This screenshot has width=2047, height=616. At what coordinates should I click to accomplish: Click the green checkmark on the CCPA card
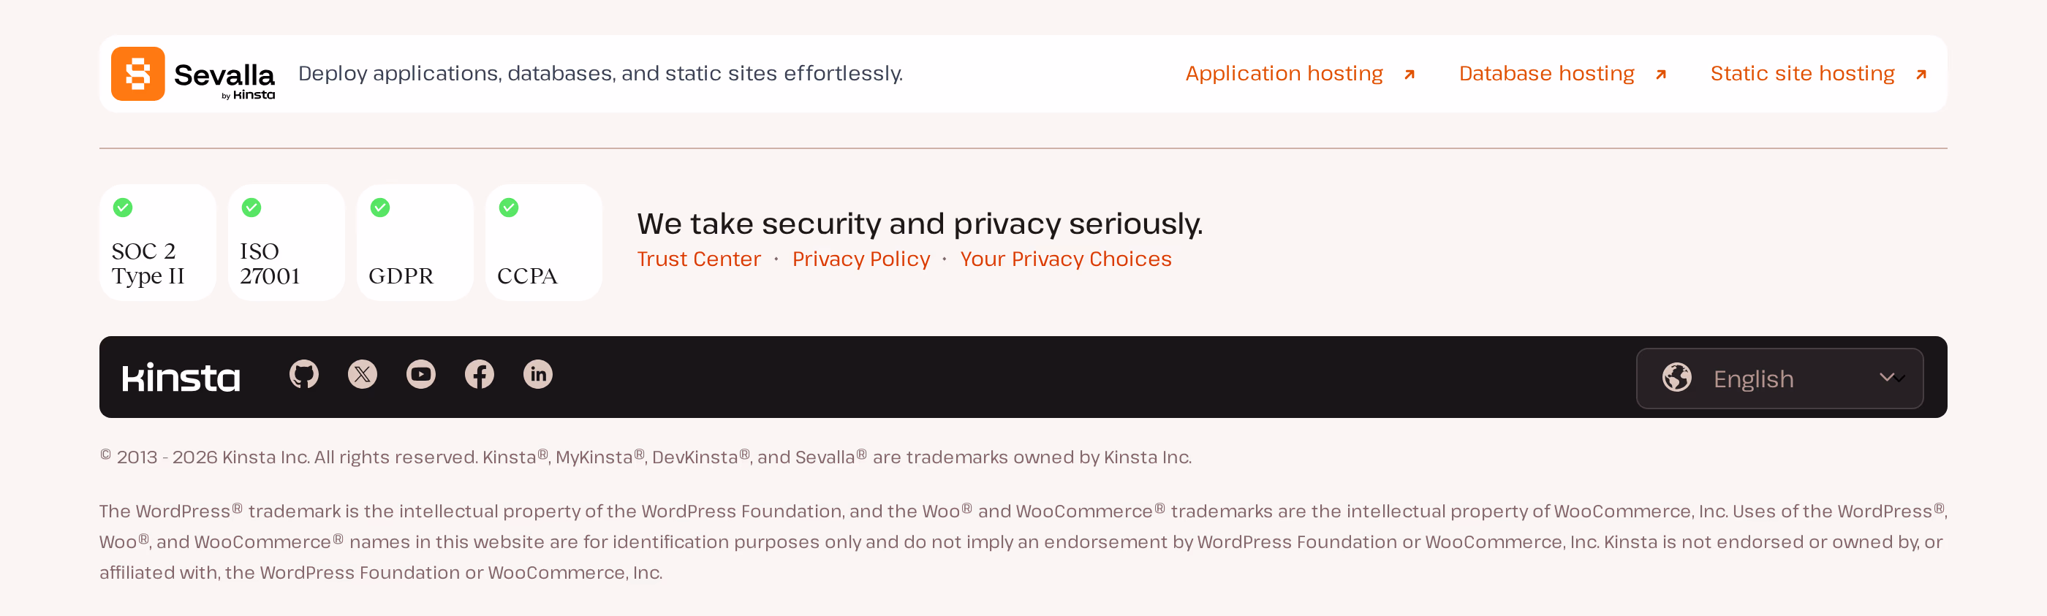[509, 208]
